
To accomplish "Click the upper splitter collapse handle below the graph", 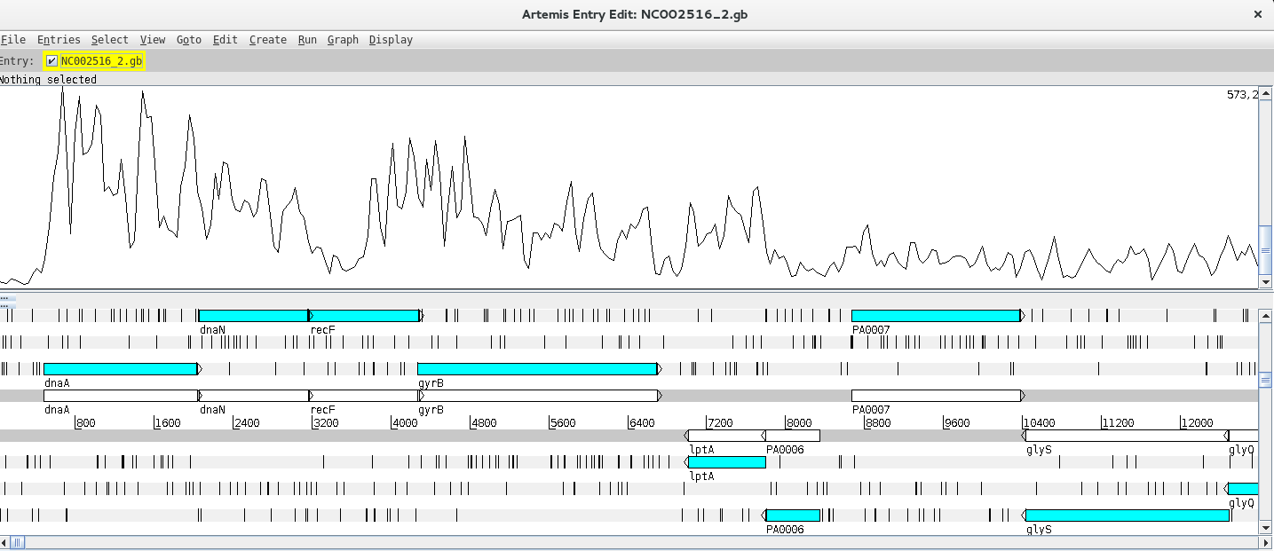I will 4,299.
